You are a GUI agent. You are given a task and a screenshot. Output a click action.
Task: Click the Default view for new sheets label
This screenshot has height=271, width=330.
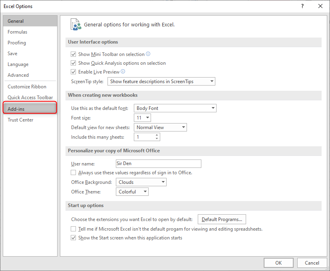[100, 128]
